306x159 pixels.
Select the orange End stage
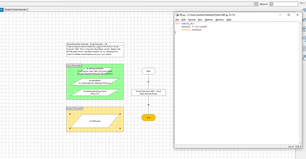pos(149,118)
